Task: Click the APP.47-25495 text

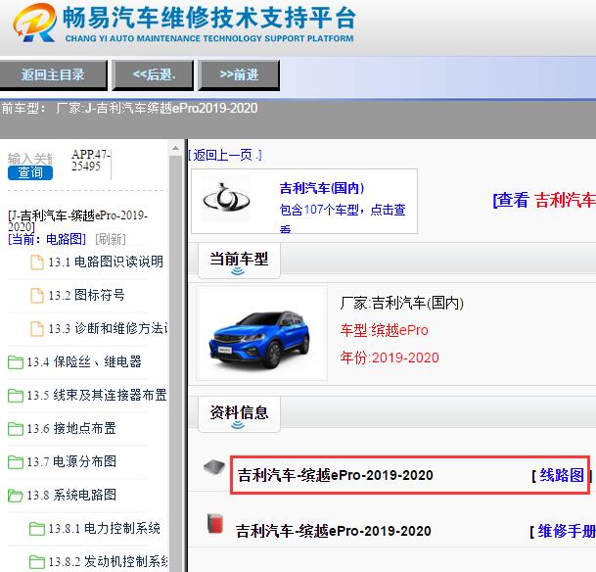Action: coord(90,160)
